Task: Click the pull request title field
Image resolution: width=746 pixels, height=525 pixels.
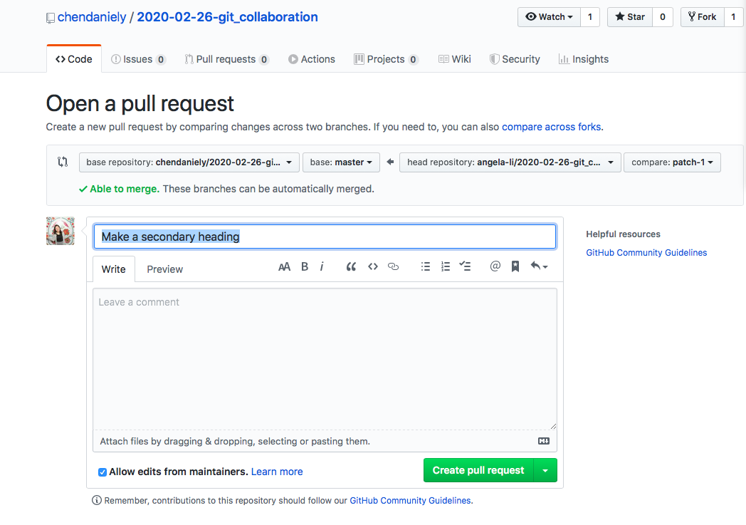Action: 325,236
